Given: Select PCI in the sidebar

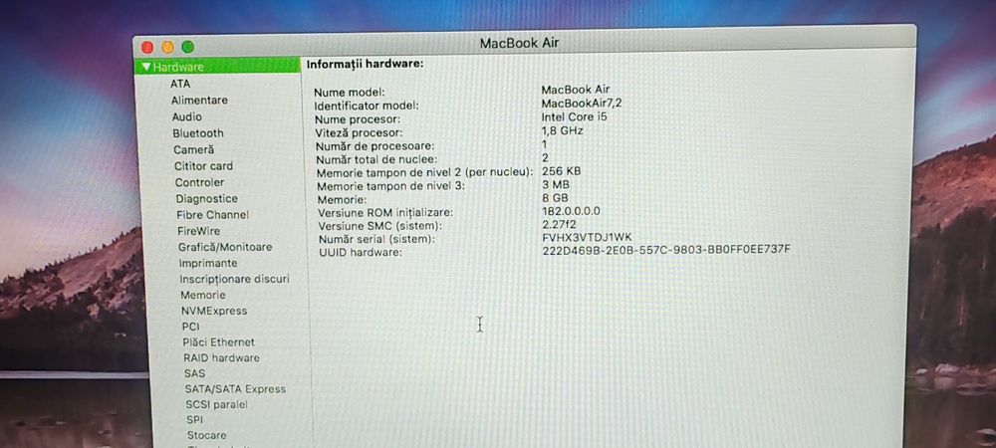Looking at the screenshot, I should coord(190,327).
